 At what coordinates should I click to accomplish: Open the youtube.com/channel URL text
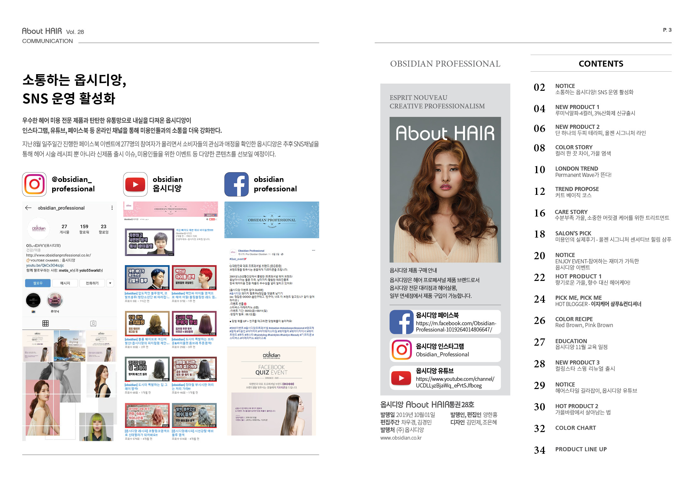point(455,382)
